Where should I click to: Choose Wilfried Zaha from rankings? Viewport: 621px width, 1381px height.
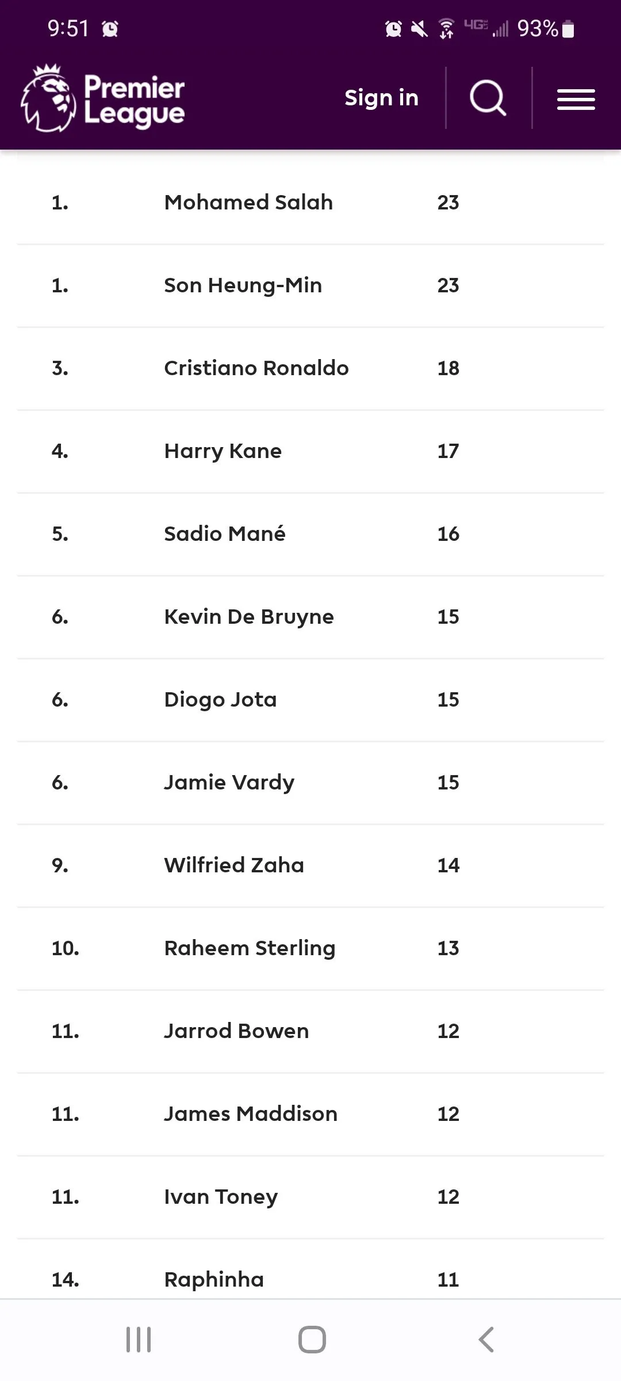pyautogui.click(x=233, y=865)
